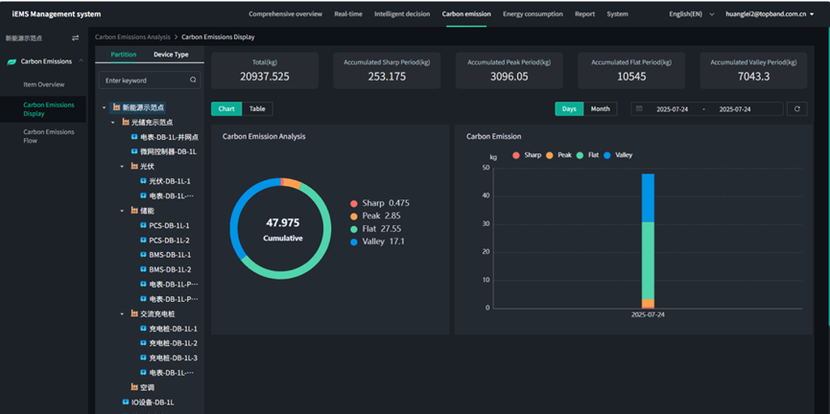Open the huanglei2@topband.com.cn account menu
The image size is (830, 414).
[770, 14]
